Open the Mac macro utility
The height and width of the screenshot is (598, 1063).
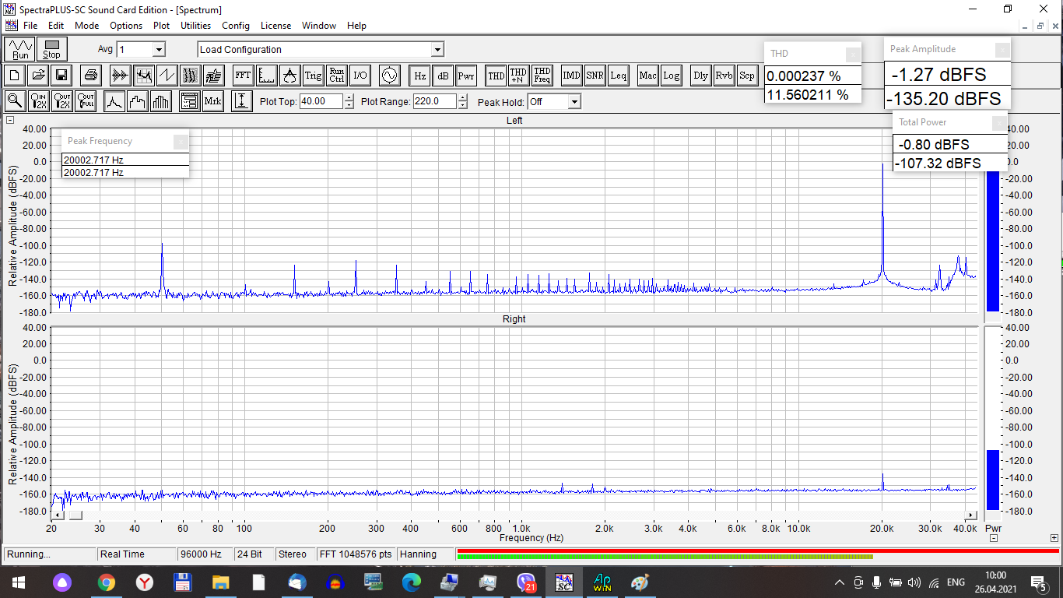pos(647,76)
